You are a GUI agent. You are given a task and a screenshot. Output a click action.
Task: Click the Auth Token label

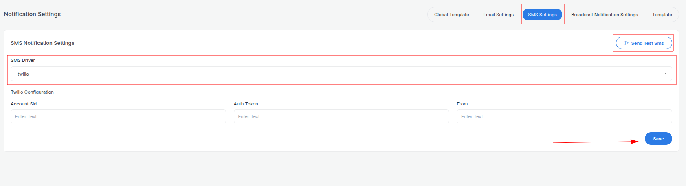pos(246,104)
